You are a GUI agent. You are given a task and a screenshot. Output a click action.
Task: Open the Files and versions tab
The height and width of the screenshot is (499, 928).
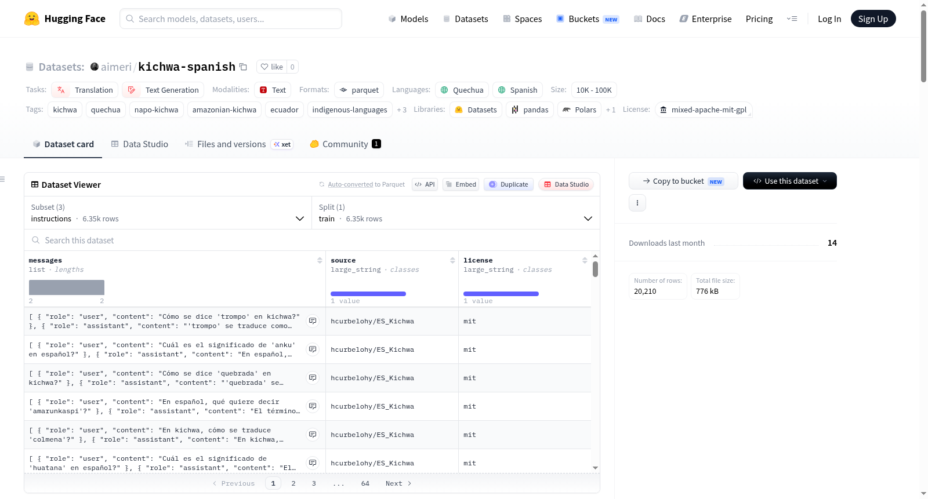point(238,144)
